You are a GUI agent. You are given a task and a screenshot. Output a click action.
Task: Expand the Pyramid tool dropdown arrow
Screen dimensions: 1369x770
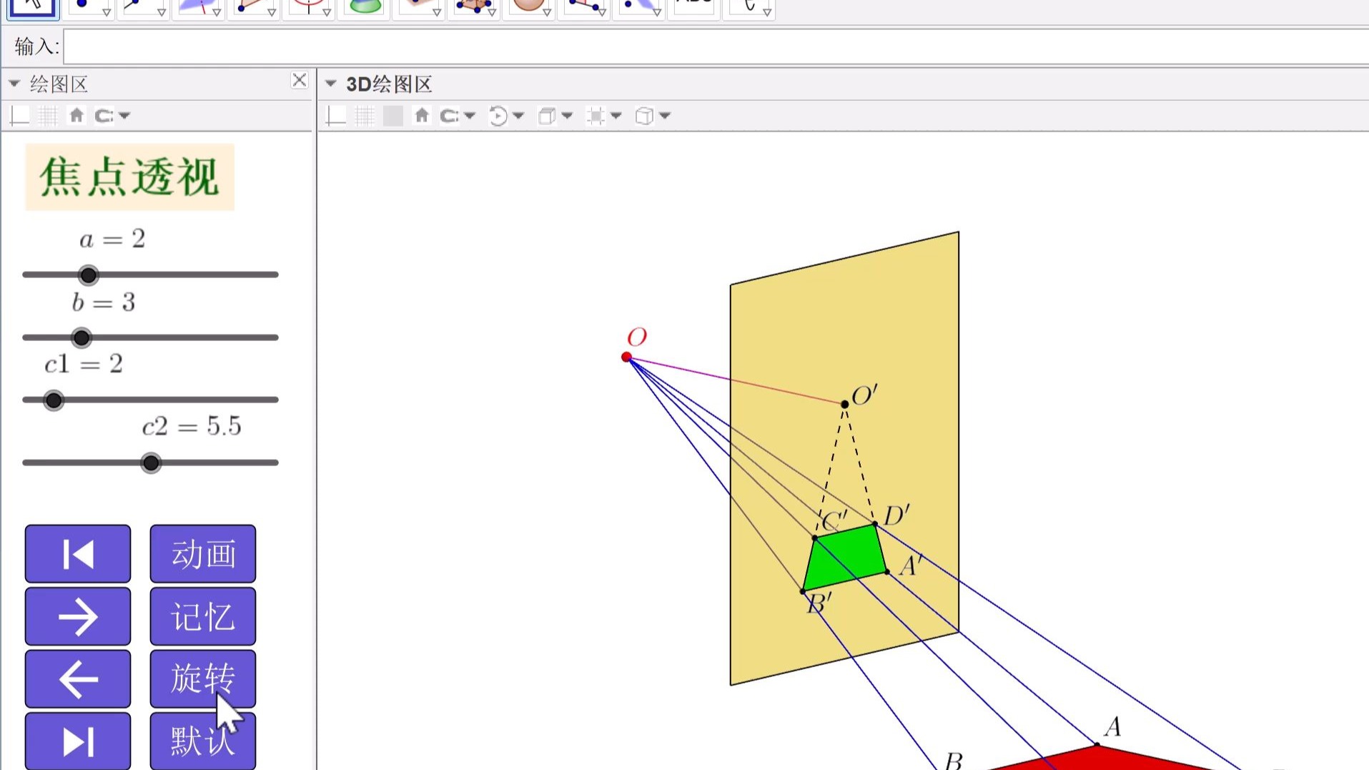(x=492, y=13)
